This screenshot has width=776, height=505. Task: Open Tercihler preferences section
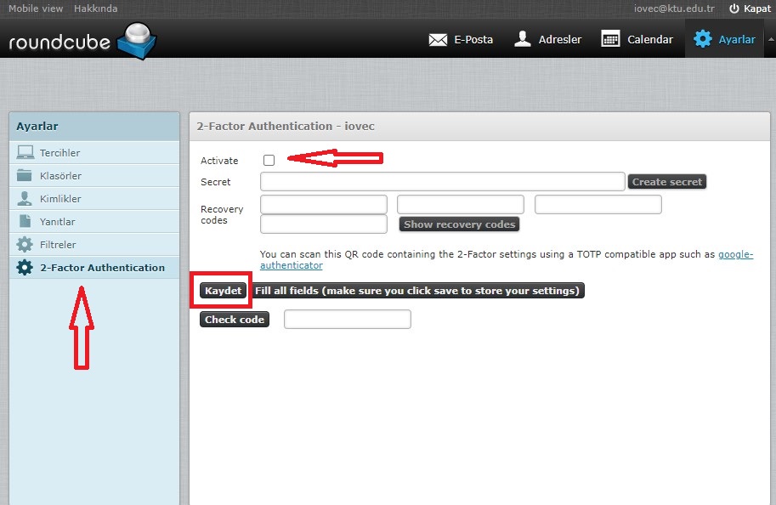coord(94,152)
